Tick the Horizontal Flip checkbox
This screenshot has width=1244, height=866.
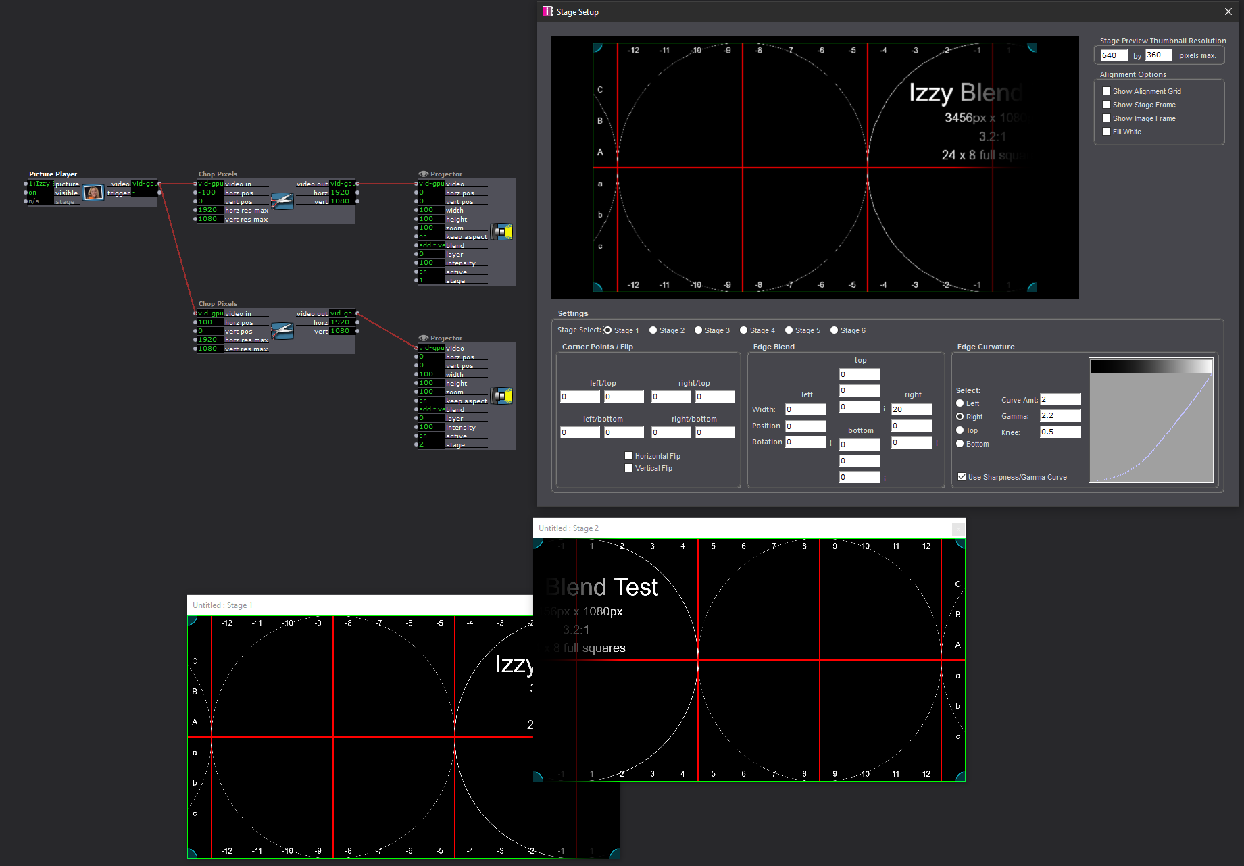pos(628,455)
